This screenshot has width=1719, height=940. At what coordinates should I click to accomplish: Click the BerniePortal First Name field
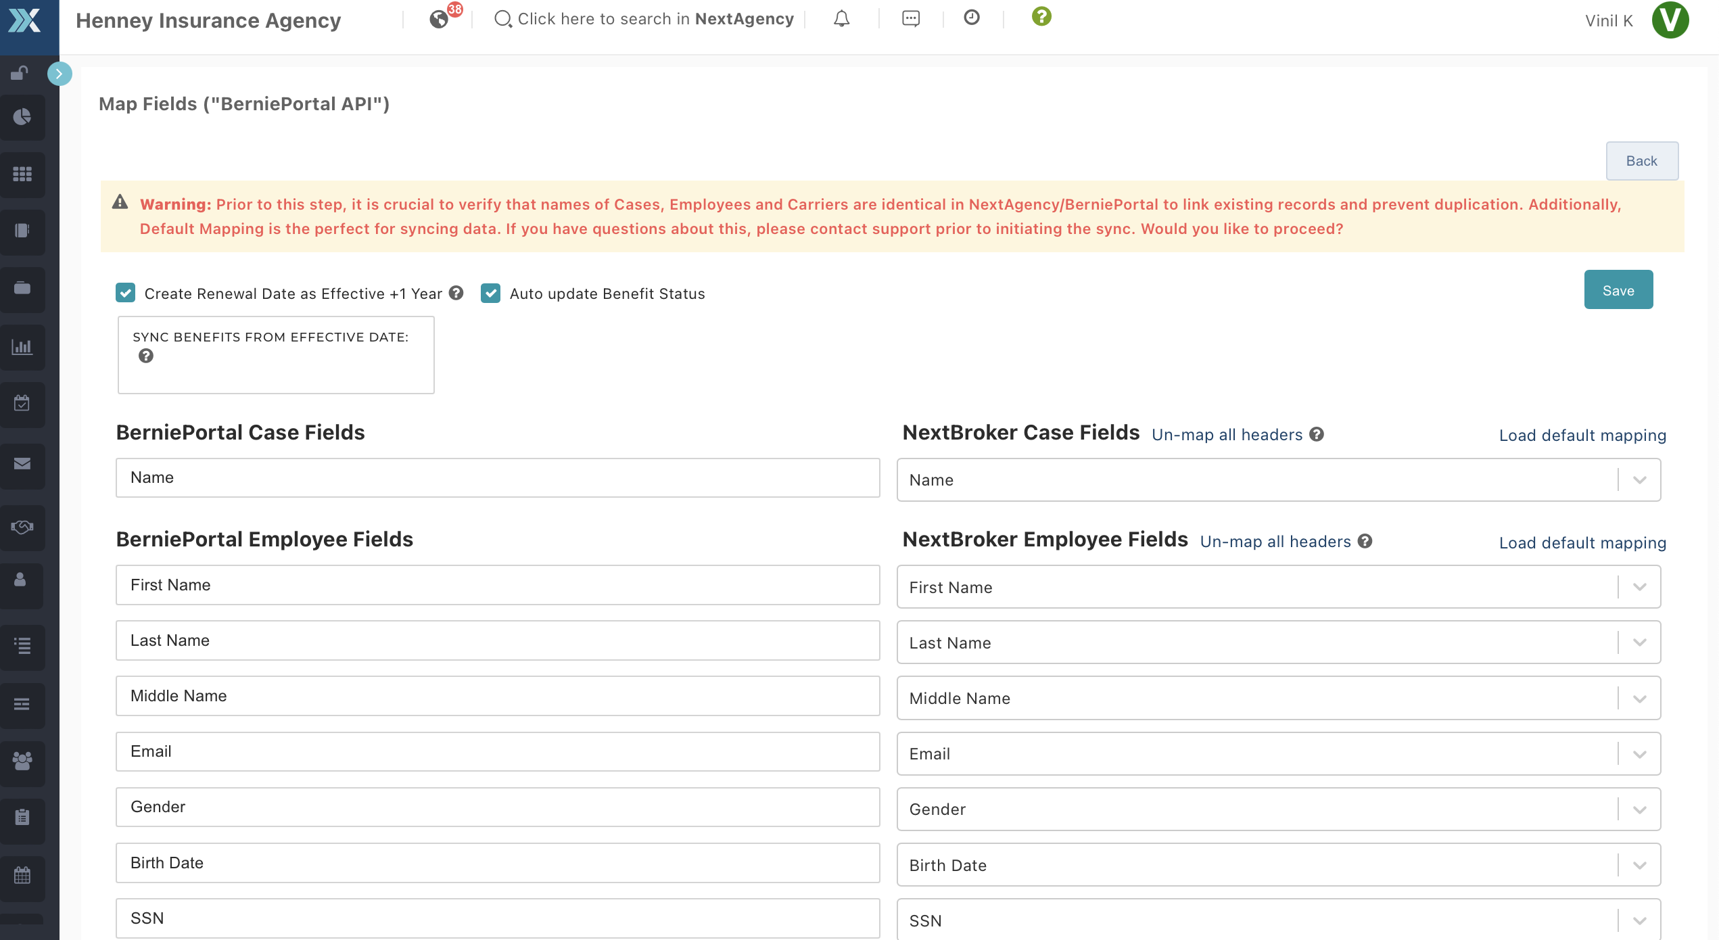(x=498, y=585)
